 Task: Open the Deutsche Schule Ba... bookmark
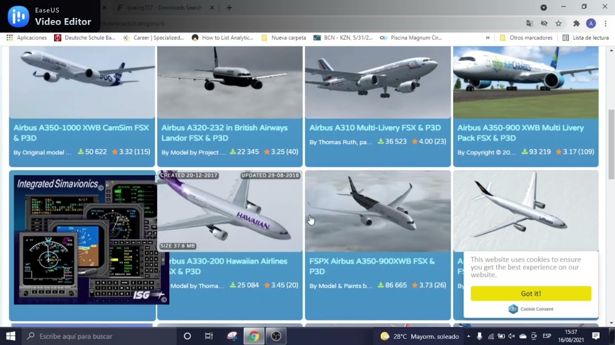85,38
